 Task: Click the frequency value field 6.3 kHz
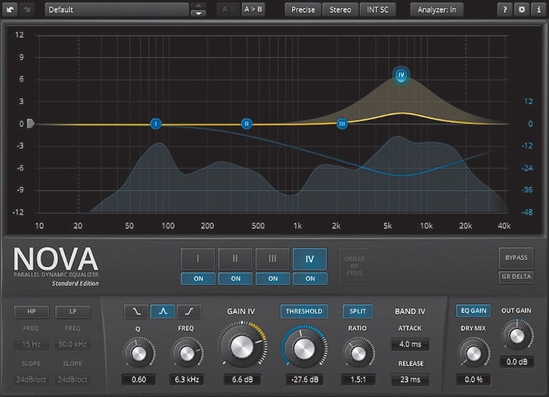click(187, 379)
